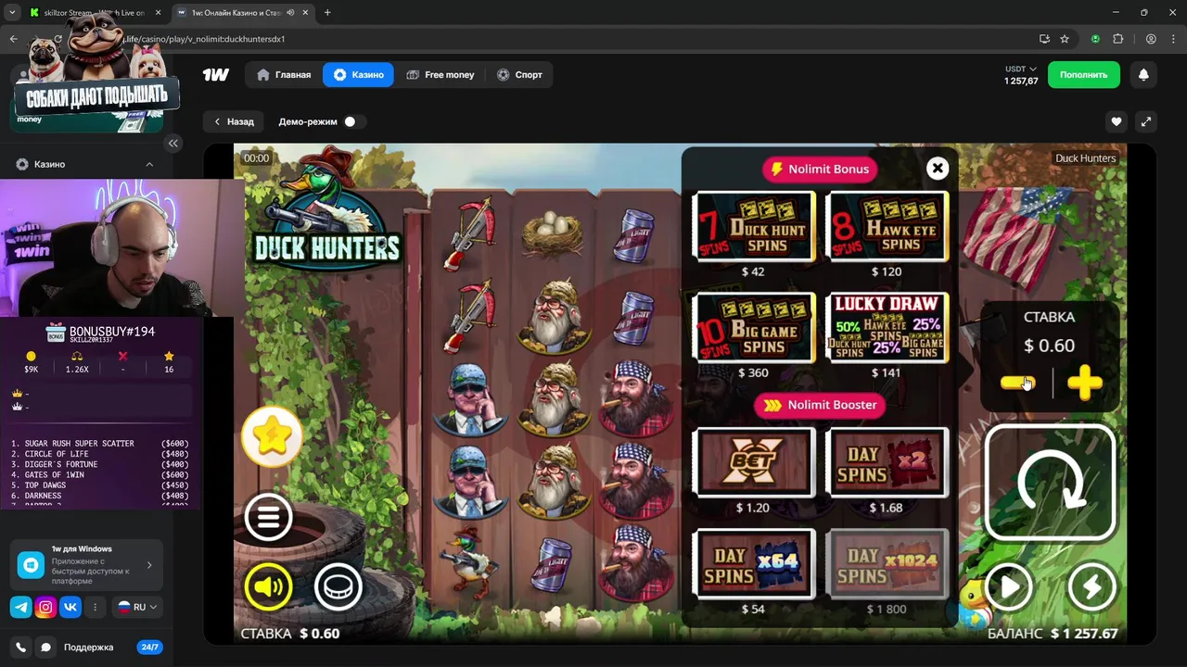This screenshot has width=1187, height=667.
Task: Click the install app icon in address bar
Action: (1044, 39)
